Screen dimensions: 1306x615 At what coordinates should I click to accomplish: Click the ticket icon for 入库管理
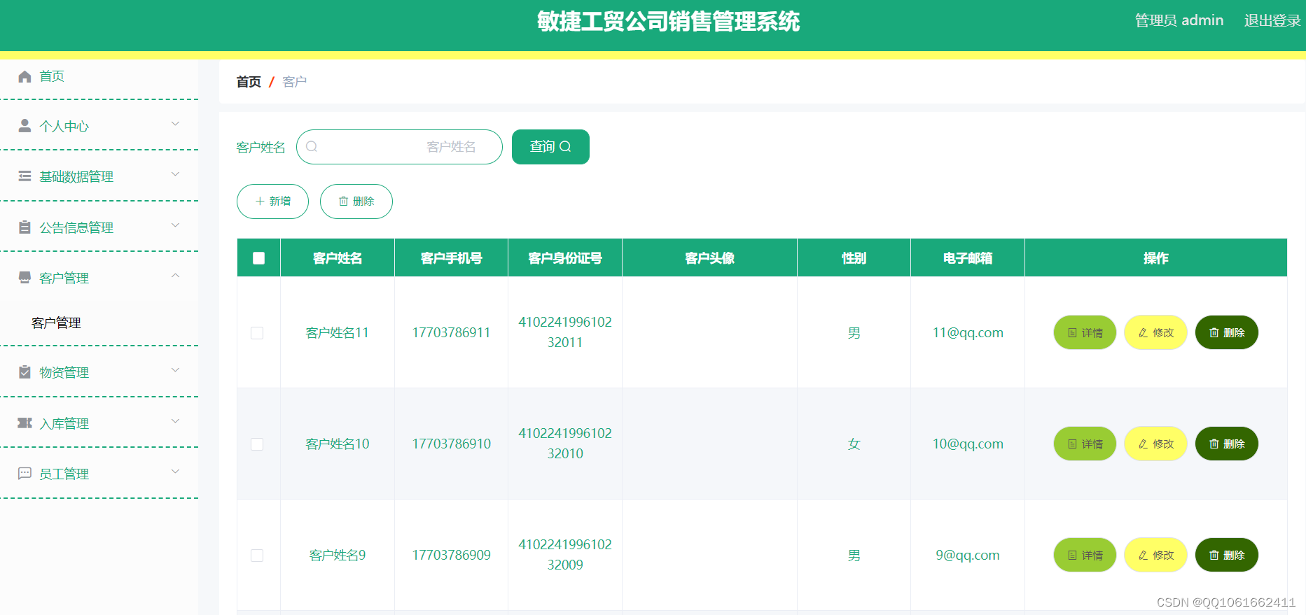tap(25, 423)
